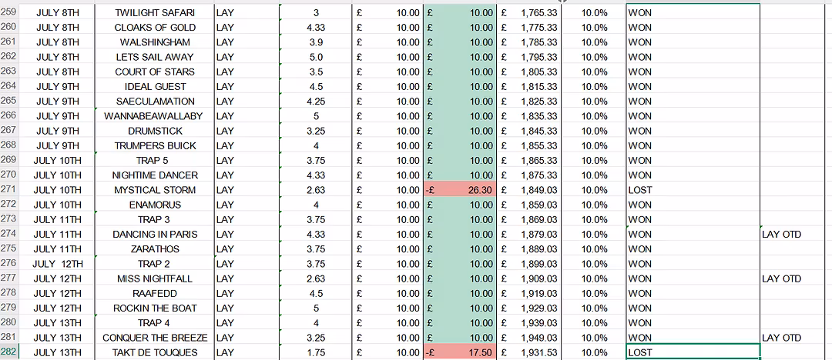Click the odds cell 1.75 in row 282
832x360 pixels.
(x=316, y=352)
